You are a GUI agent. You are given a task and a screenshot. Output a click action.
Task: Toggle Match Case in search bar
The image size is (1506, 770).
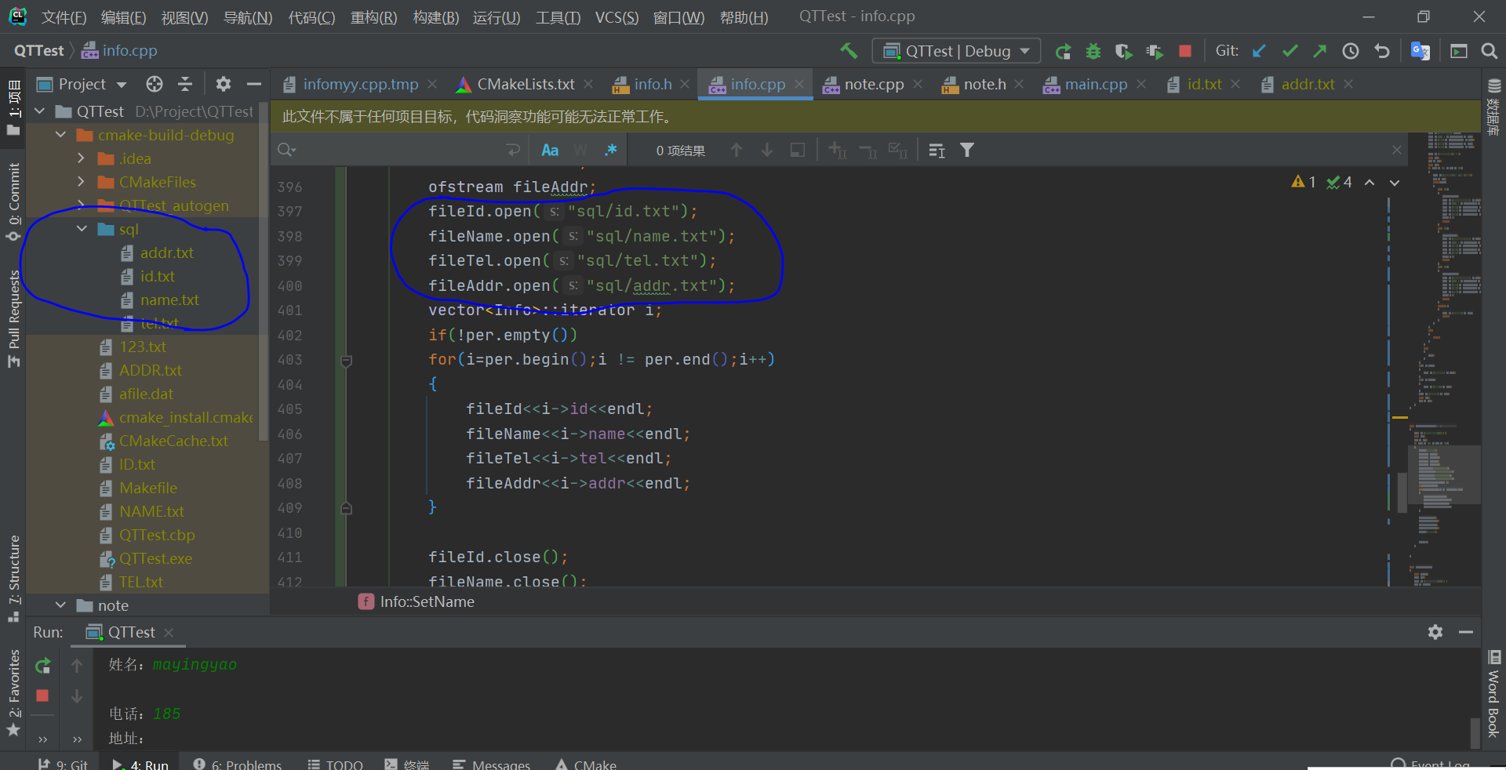550,151
